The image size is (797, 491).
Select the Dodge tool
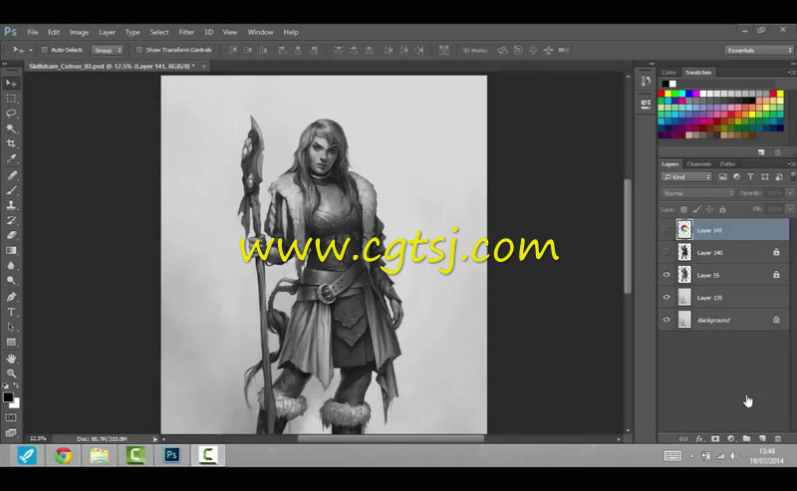tap(11, 280)
